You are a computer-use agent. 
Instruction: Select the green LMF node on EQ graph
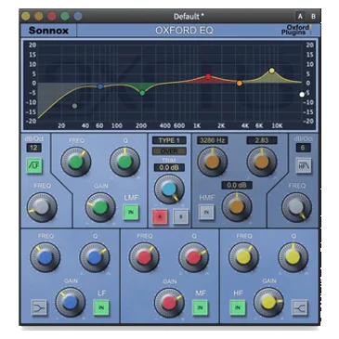(x=142, y=93)
